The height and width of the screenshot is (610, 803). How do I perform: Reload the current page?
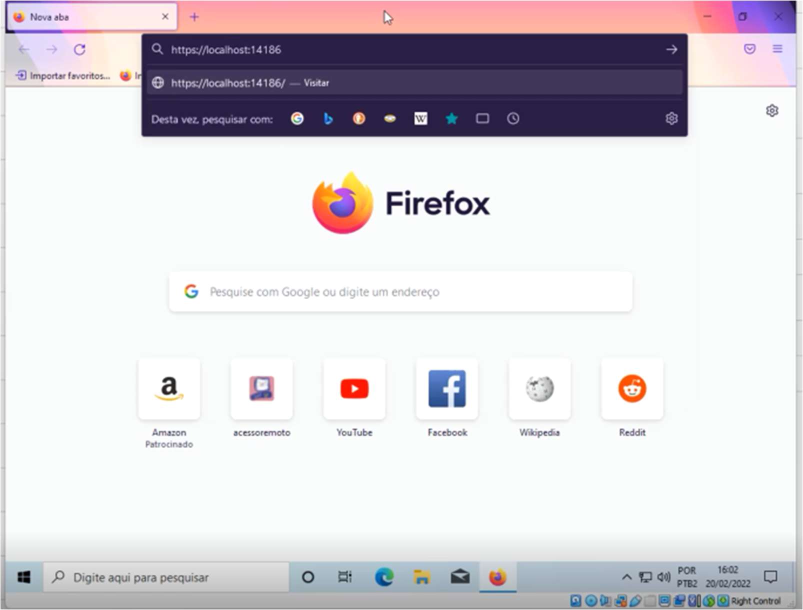click(x=79, y=49)
